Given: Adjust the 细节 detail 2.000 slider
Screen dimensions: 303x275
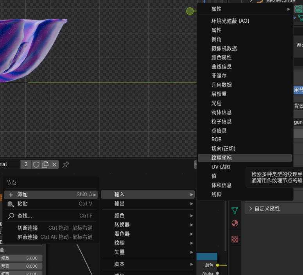Looking at the screenshot, I should tap(21, 273).
